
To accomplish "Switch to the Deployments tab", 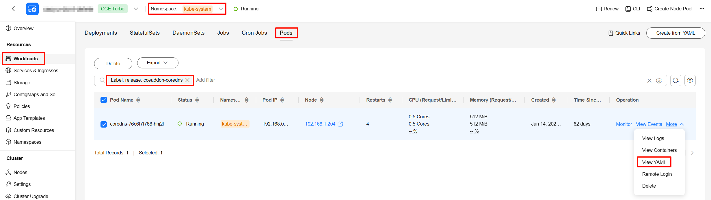I will pyautogui.click(x=101, y=33).
